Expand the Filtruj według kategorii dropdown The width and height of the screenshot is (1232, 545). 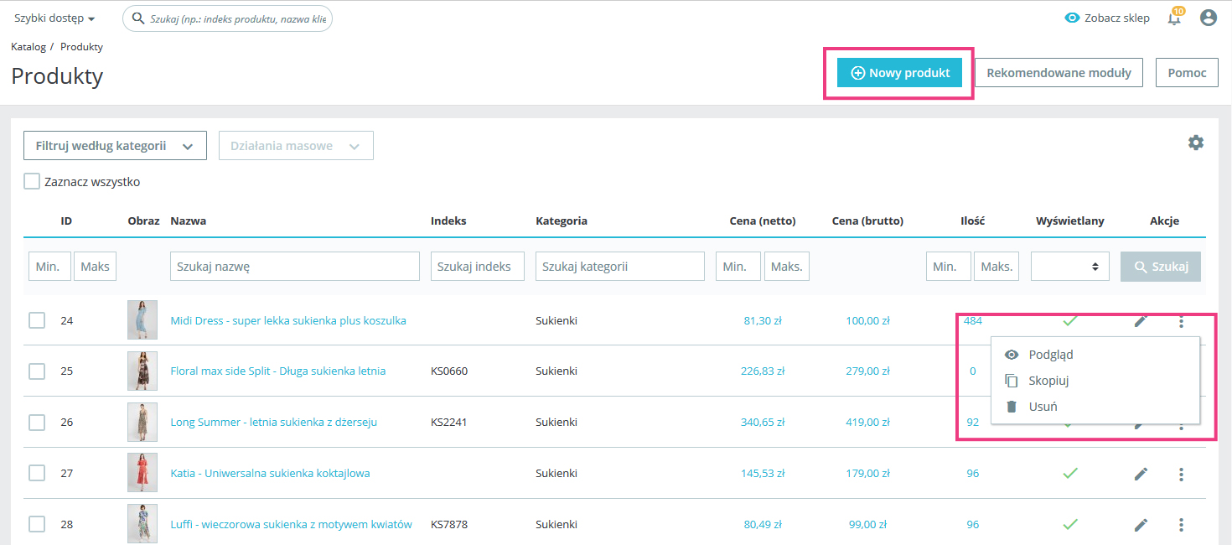click(x=115, y=146)
